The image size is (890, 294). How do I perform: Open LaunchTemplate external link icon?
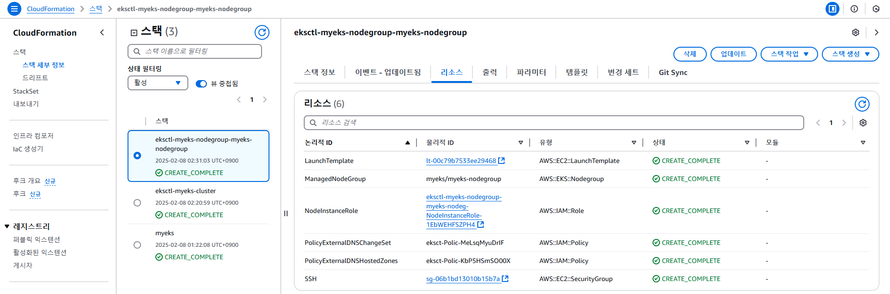click(x=501, y=161)
